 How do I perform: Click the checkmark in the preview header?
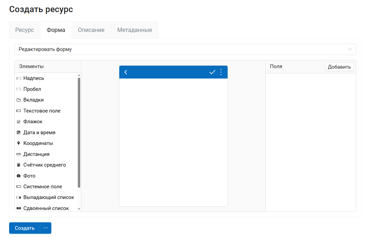point(212,72)
